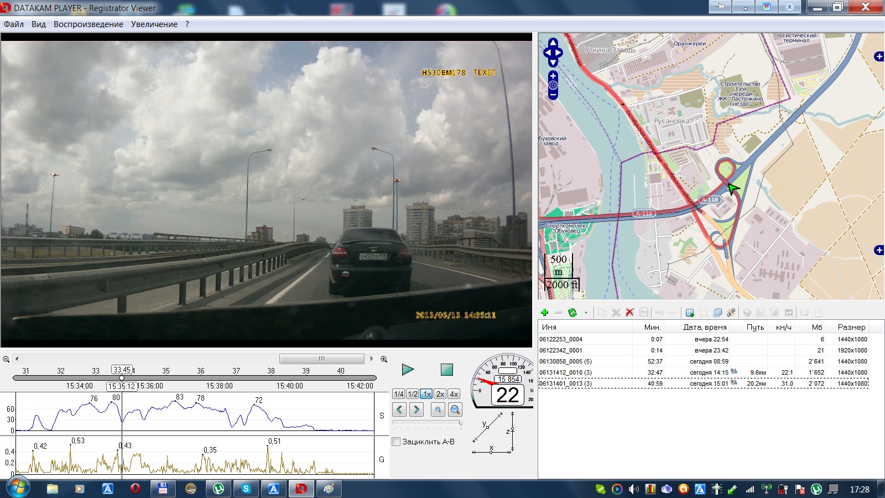This screenshot has width=885, height=498.
Task: Zoom out the map with minus
Action: 553,95
